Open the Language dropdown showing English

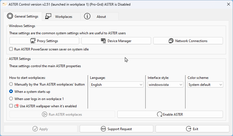click(116, 85)
